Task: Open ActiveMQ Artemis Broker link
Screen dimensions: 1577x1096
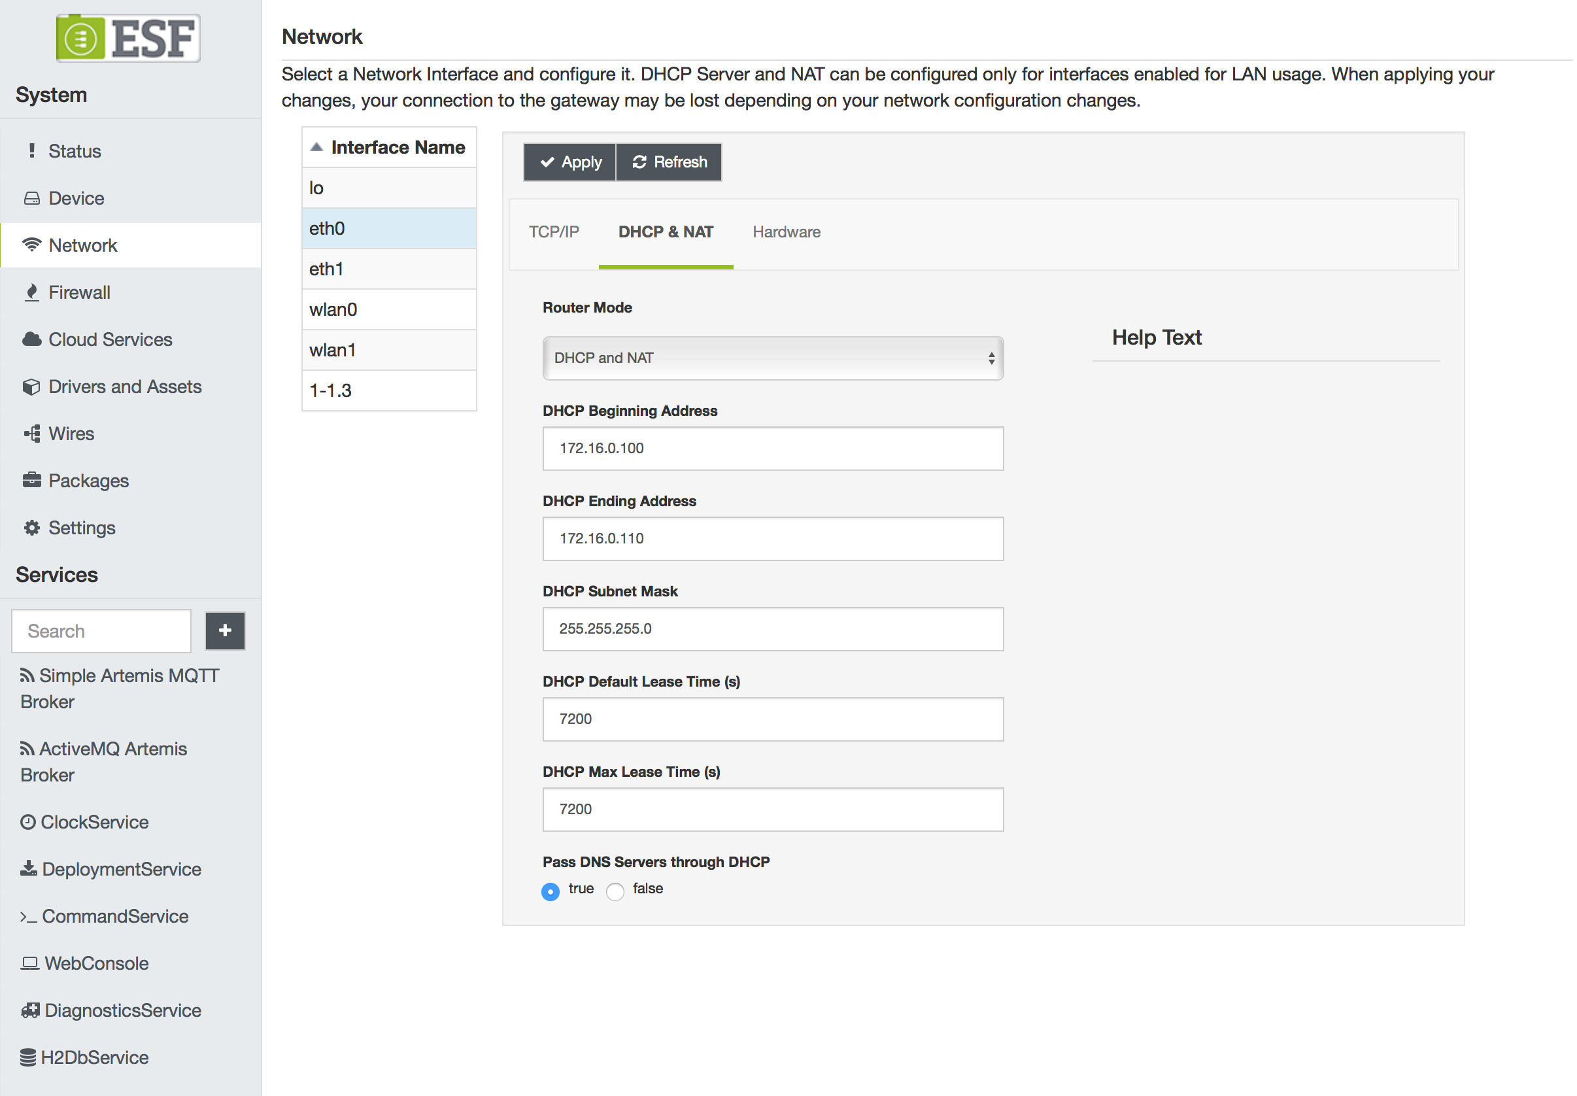Action: click(x=104, y=762)
